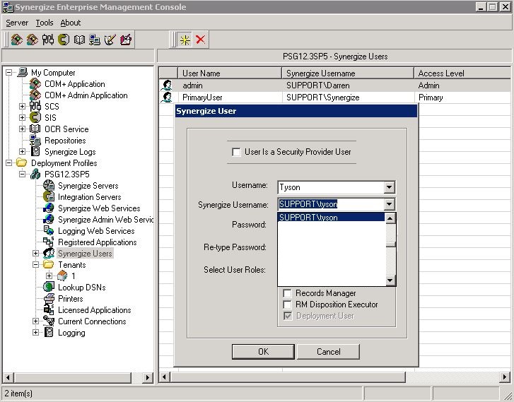The image size is (514, 402).
Task: Select COM+ Application tree node
Action: coord(75,84)
